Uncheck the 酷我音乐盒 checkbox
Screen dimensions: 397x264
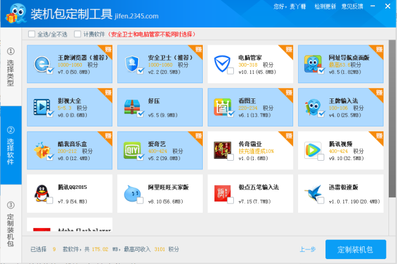50,157
